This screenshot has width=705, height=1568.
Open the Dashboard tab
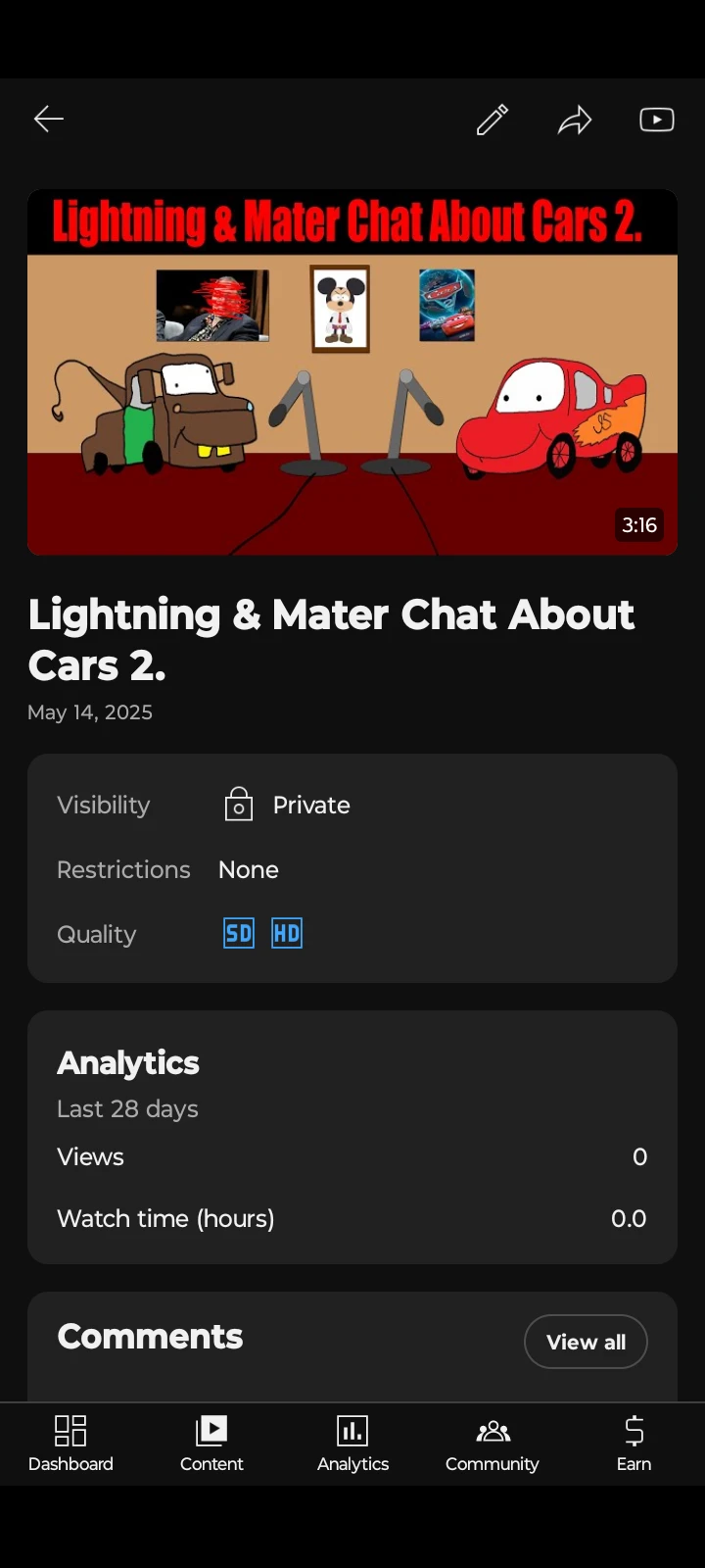pyautogui.click(x=70, y=1445)
